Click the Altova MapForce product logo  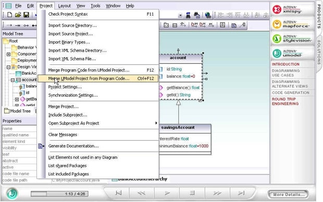[x=292, y=24]
